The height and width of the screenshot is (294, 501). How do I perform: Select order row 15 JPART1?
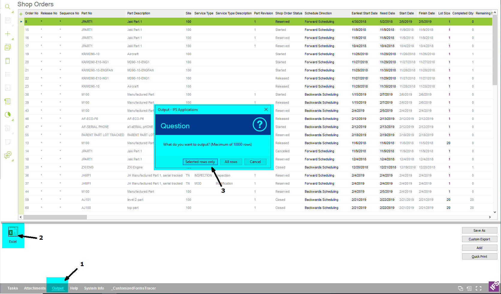258,30
